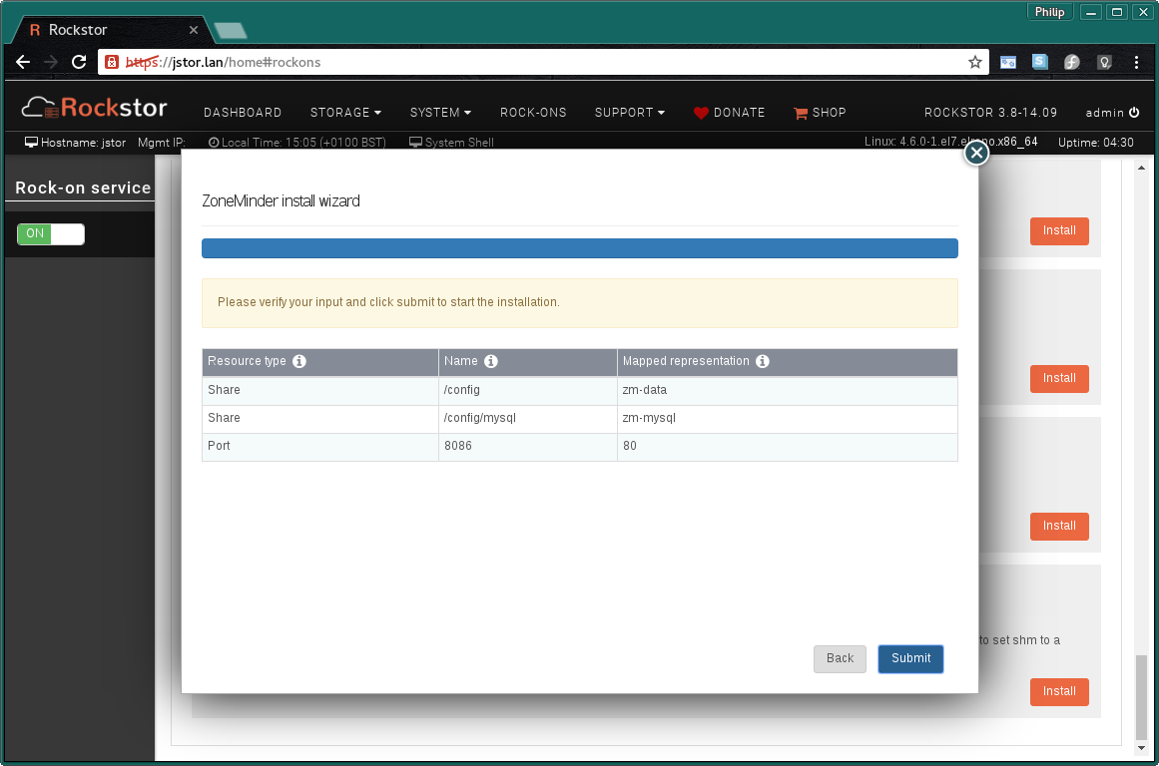Open the System Shell link

coord(451,143)
